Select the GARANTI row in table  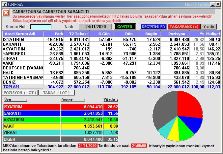[111, 44]
